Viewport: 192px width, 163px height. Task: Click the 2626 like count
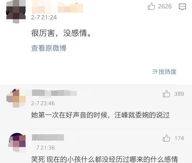coord(165,6)
